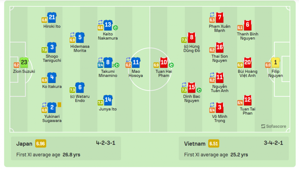Click Takumi Minamino's 9.4 rating badge
Viewport: 299px width, 169px height.
[100, 65]
